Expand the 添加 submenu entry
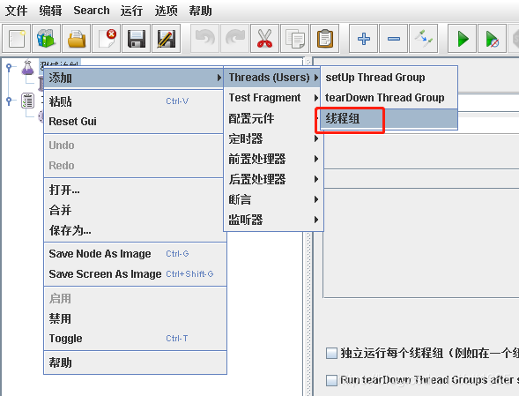519x396 pixels. coord(134,78)
